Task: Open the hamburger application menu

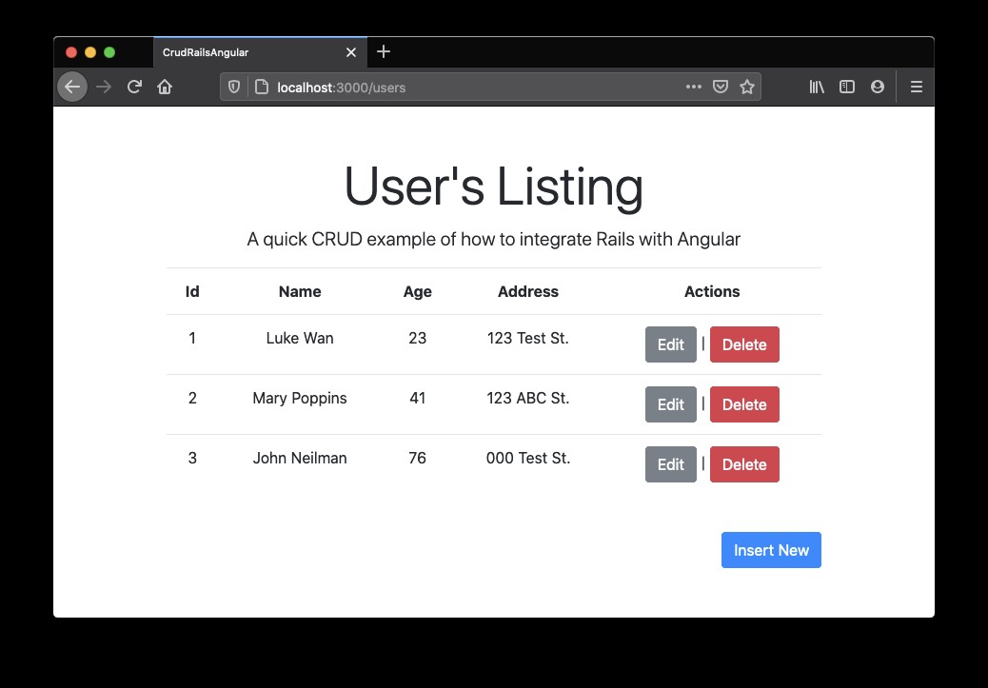Action: tap(916, 87)
